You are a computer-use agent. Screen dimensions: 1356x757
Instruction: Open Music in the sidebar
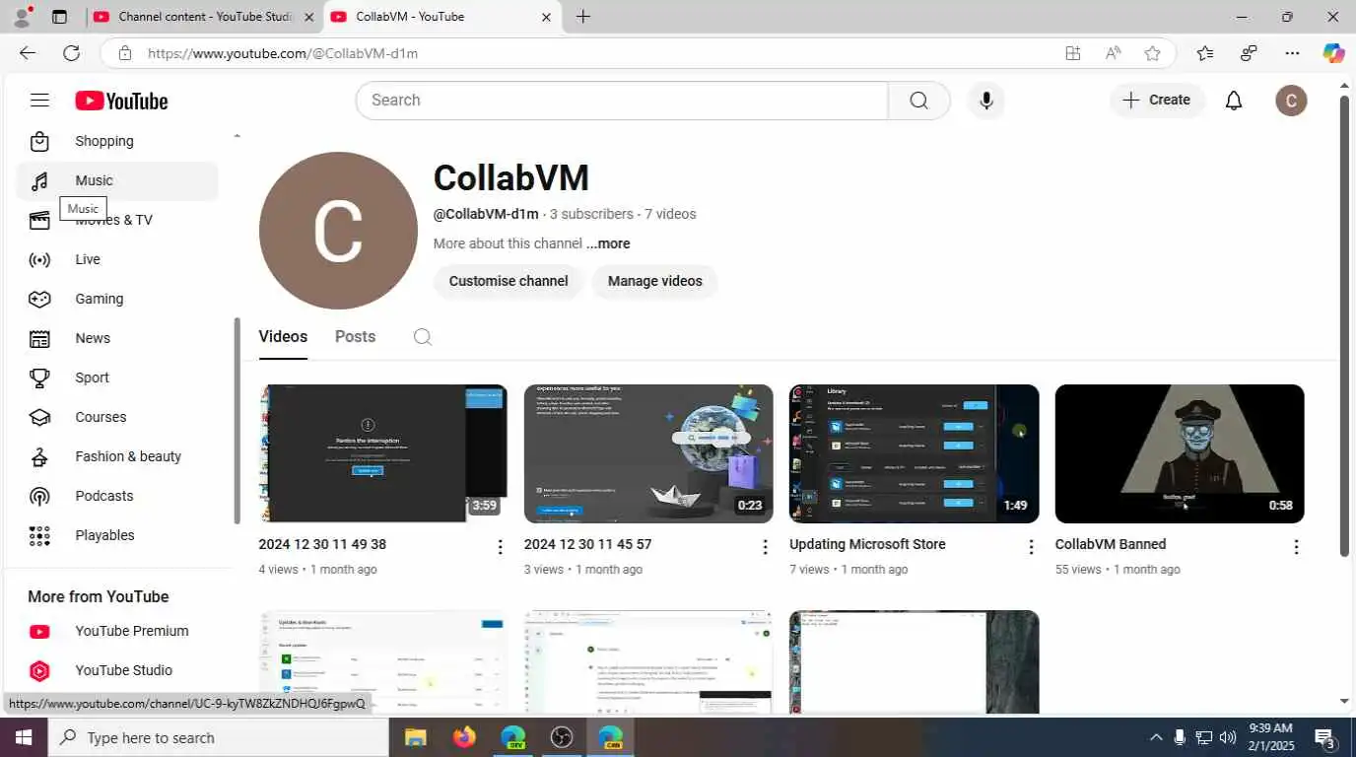(x=116, y=180)
